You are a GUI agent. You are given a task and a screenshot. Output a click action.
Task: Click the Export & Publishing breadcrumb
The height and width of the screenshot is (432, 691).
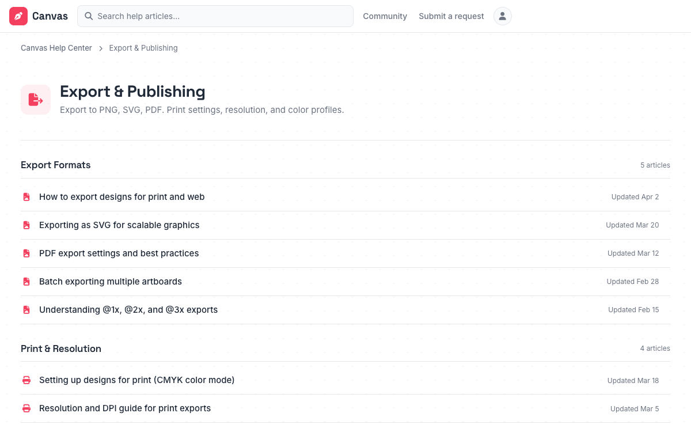[x=143, y=48]
